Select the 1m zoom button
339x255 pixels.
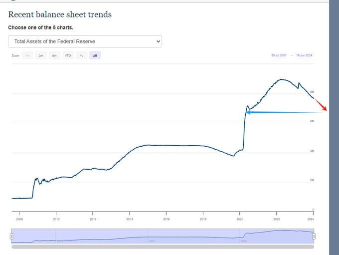click(x=28, y=55)
